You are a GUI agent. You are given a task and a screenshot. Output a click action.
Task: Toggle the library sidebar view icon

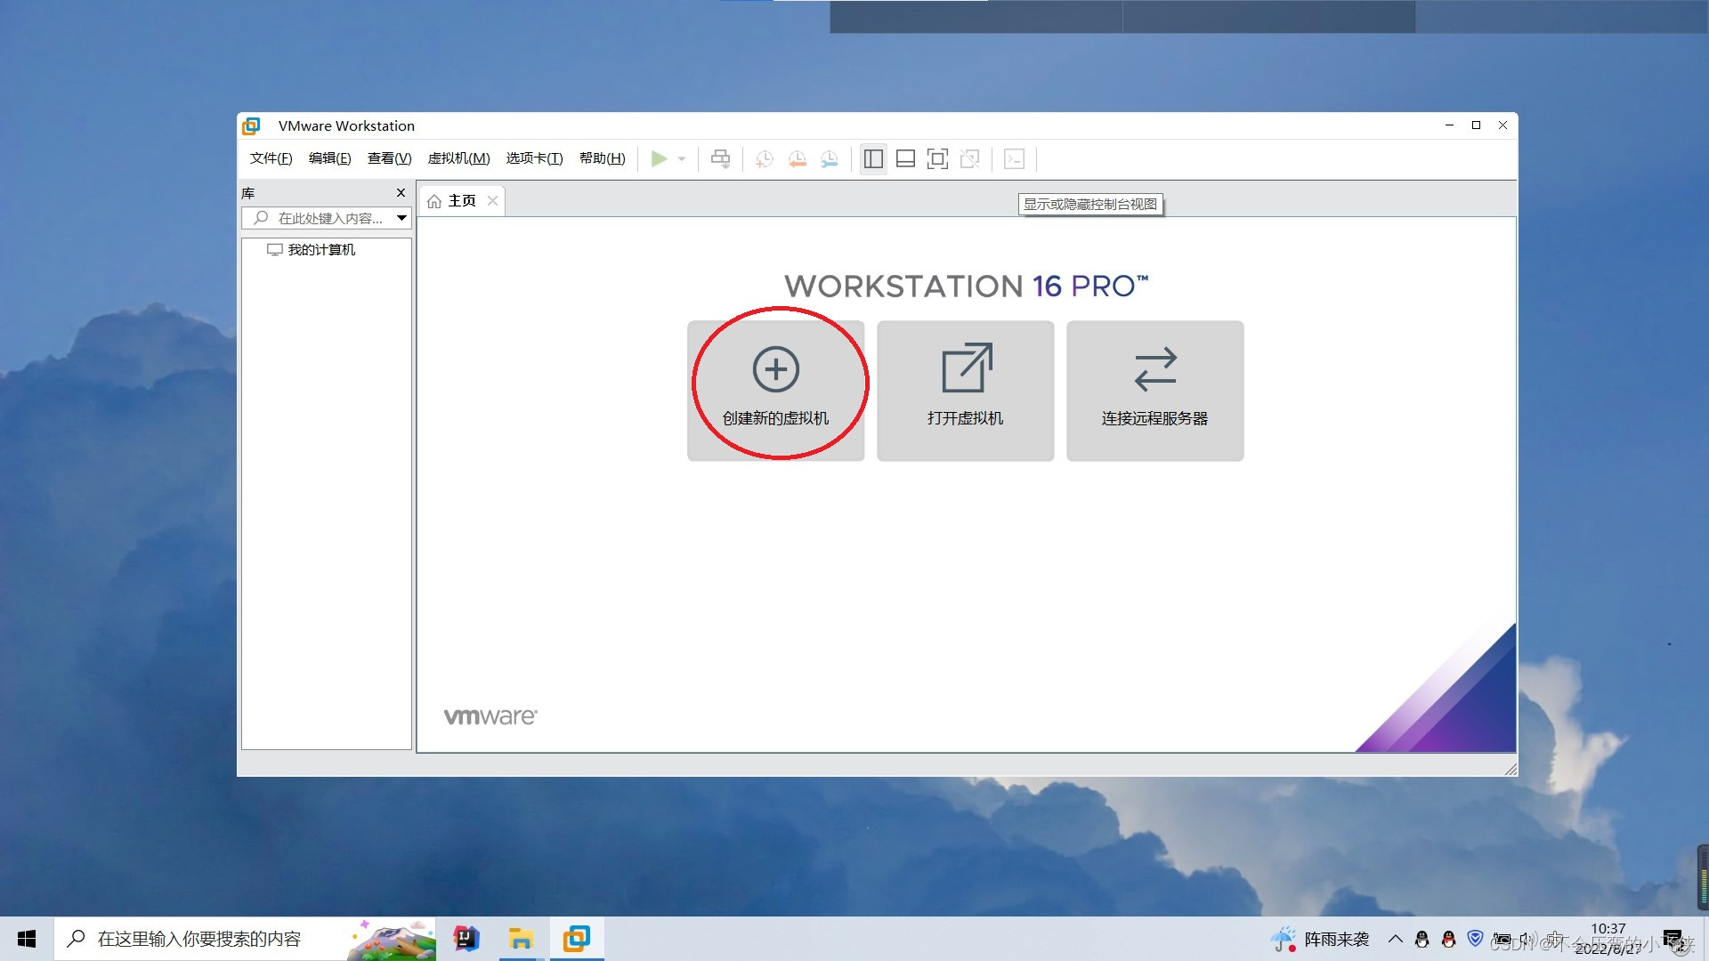(x=873, y=159)
